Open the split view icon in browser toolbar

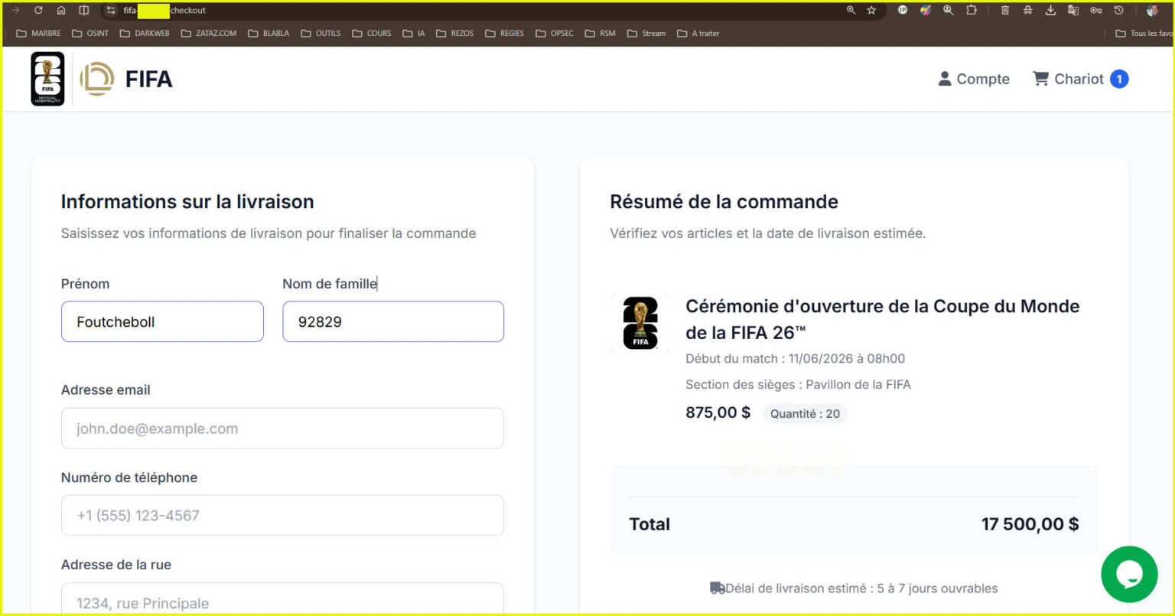click(84, 11)
